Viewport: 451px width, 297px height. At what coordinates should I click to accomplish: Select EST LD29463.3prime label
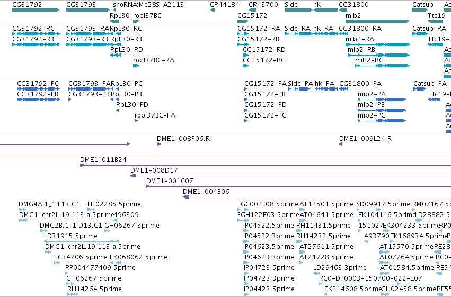coord(340,268)
